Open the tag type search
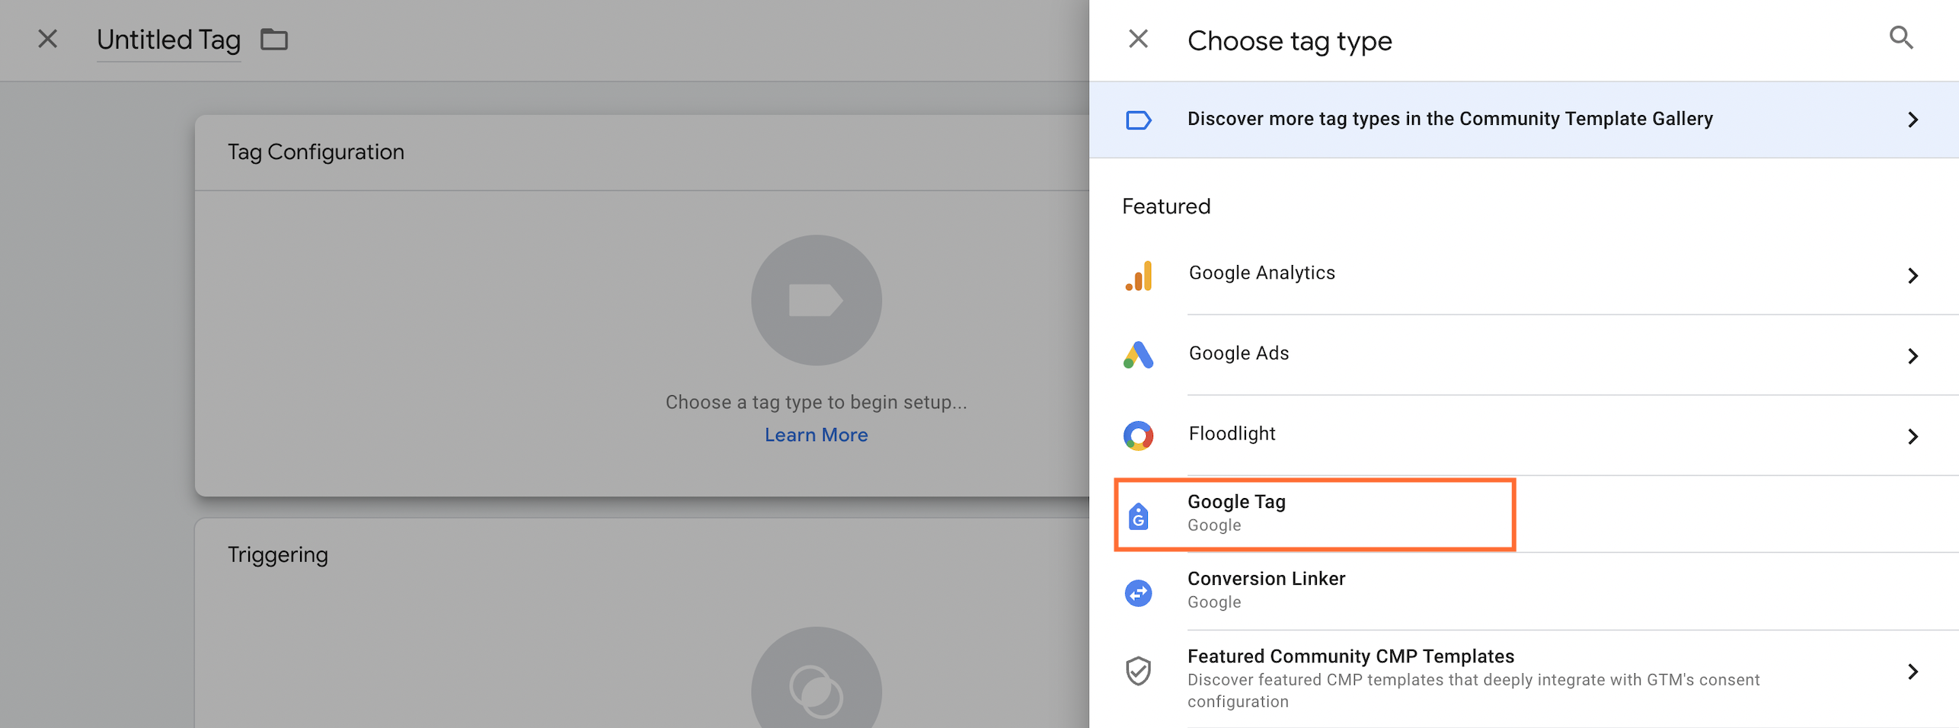 point(1901,38)
